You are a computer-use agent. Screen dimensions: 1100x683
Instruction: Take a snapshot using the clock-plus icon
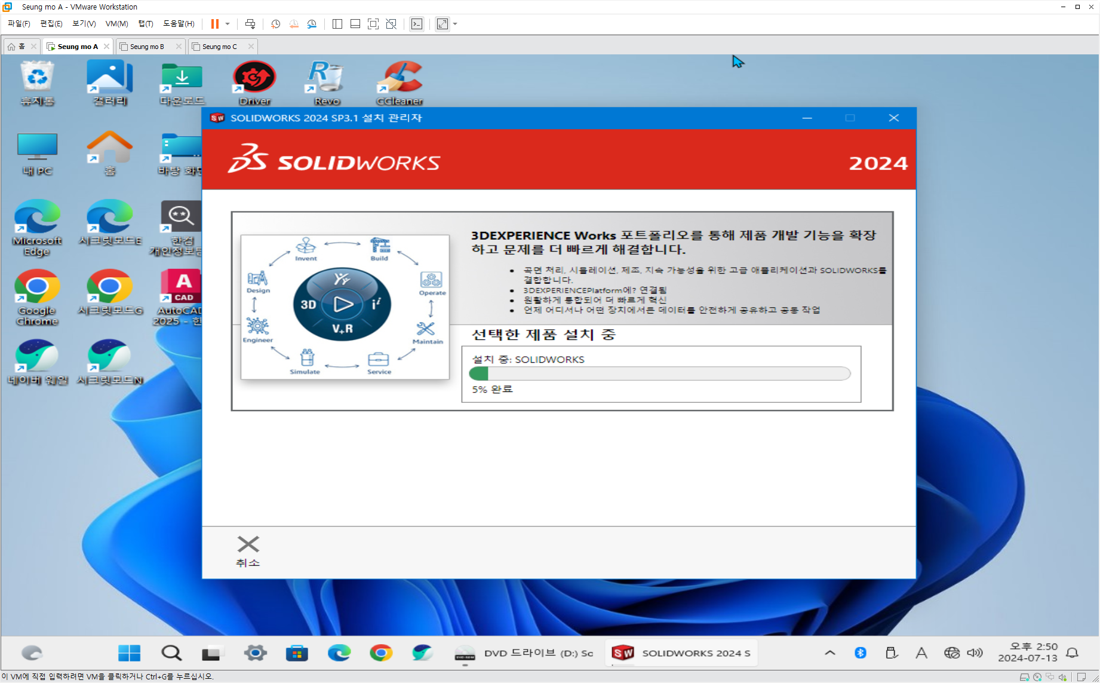(275, 24)
